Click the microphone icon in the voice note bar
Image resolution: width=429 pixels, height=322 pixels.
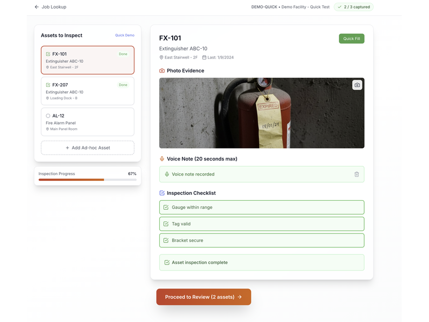coord(167,174)
